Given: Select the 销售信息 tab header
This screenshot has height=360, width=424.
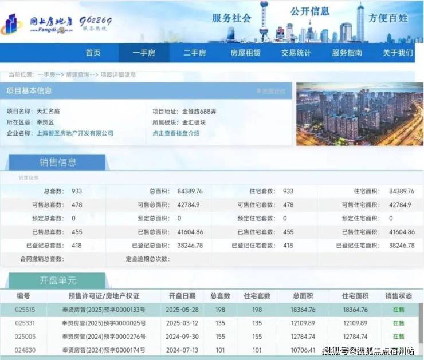Looking at the screenshot, I should pos(56,162).
